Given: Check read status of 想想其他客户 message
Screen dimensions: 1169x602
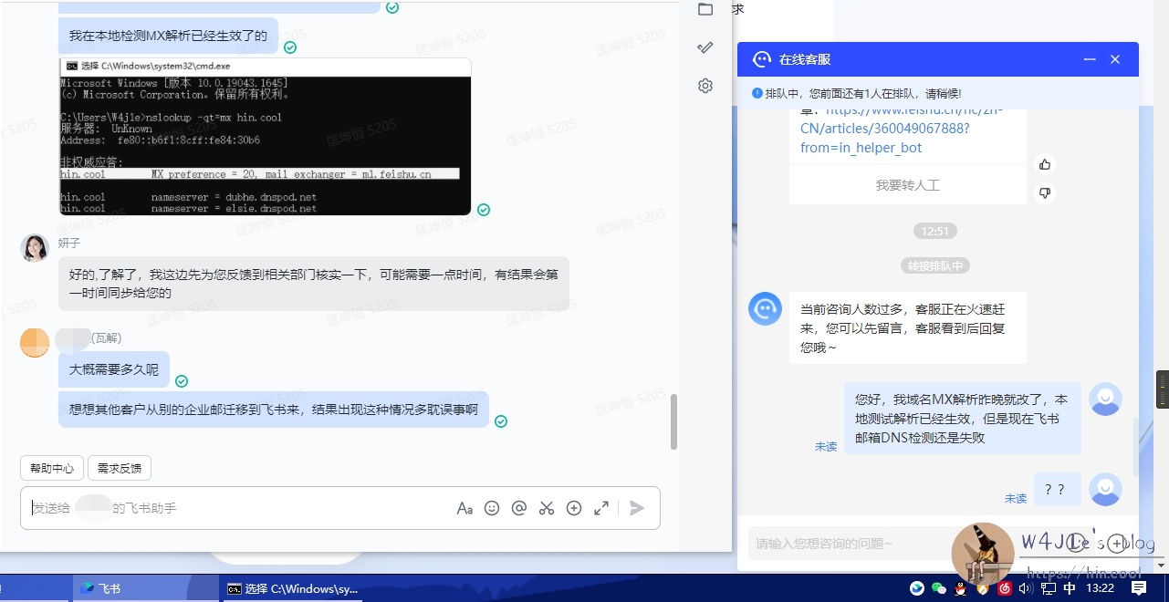Looking at the screenshot, I should [501, 420].
